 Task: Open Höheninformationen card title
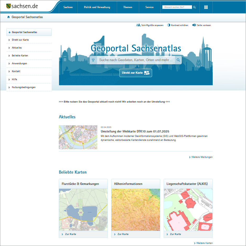pyautogui.click(x=128, y=184)
